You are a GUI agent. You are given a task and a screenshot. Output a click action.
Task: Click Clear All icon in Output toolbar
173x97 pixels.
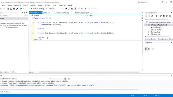tap(65, 78)
